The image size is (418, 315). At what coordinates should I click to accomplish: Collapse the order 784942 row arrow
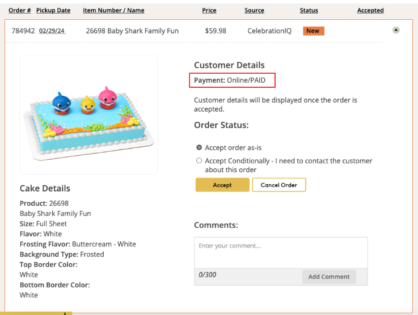[x=396, y=30]
